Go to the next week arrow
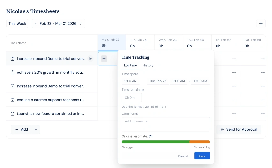 tap(81, 24)
